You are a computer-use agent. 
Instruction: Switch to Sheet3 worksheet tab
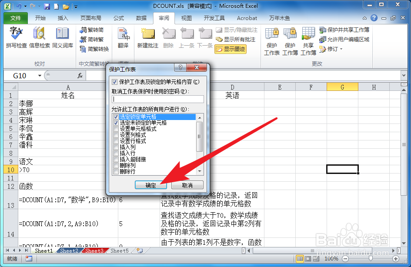(94, 251)
